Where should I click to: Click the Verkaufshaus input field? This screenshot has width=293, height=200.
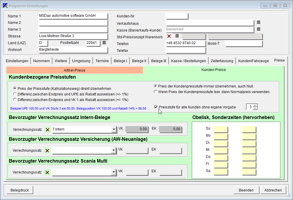tap(210, 23)
